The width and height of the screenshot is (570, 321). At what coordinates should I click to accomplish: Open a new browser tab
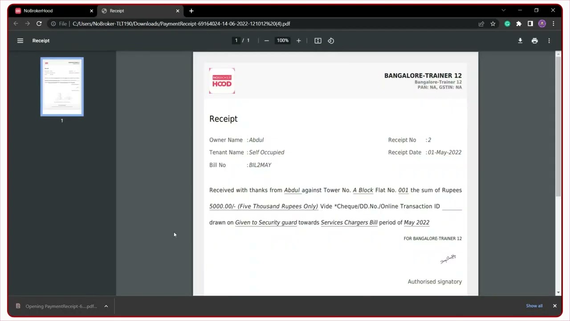pos(191,11)
